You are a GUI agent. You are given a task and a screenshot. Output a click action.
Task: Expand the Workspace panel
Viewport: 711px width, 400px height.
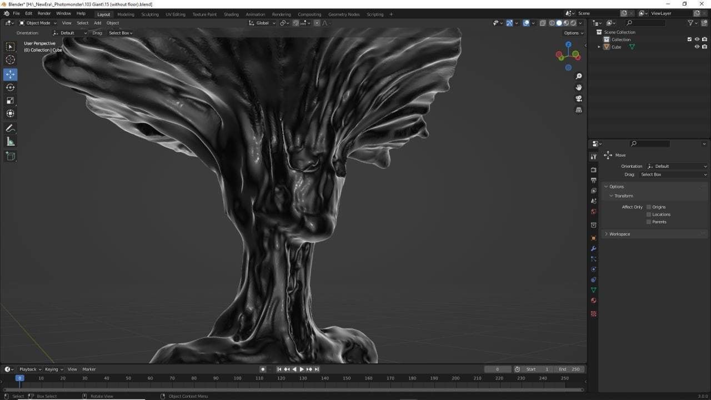(606, 234)
